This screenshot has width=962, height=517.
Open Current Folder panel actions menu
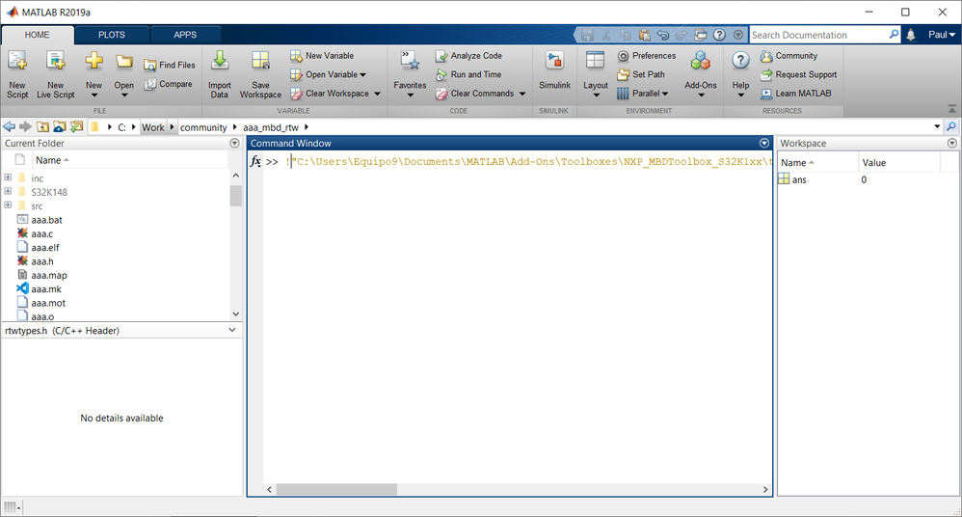(234, 143)
